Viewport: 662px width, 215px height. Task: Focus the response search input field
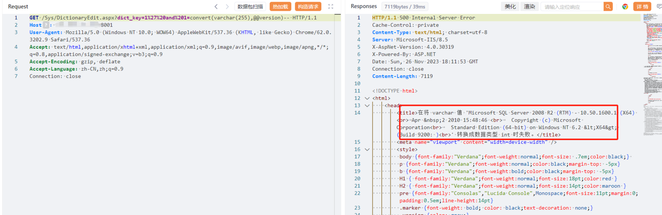(572, 7)
